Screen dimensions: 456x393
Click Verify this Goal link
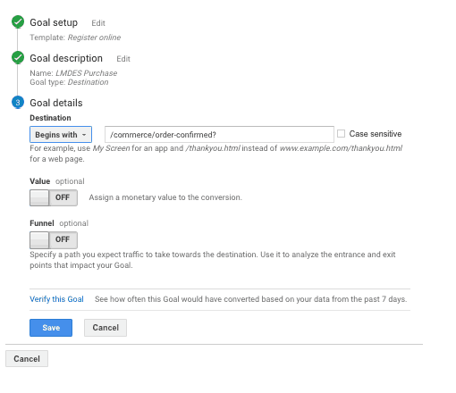click(56, 299)
